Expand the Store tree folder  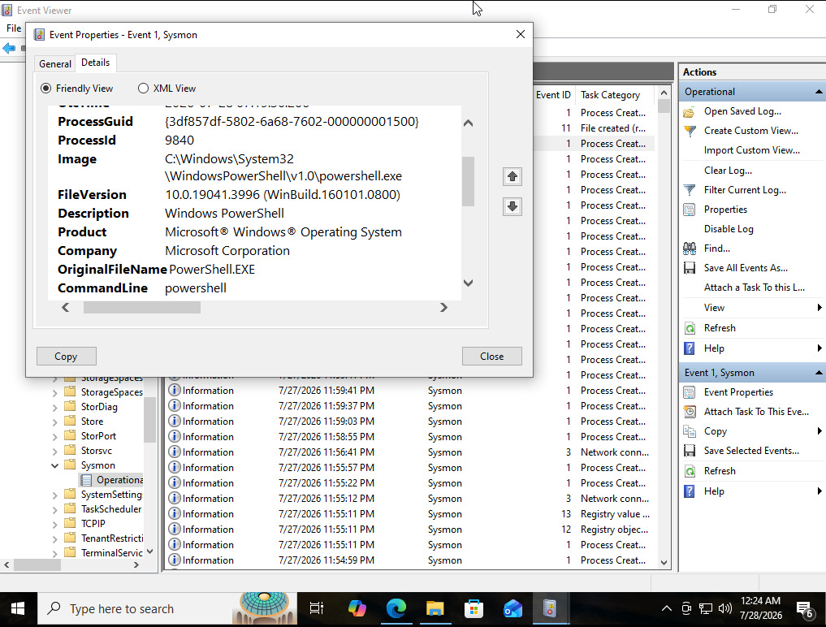tap(54, 422)
